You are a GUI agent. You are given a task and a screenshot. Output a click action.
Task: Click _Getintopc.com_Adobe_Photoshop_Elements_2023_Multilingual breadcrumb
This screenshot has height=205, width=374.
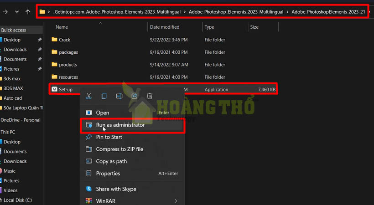(117, 12)
